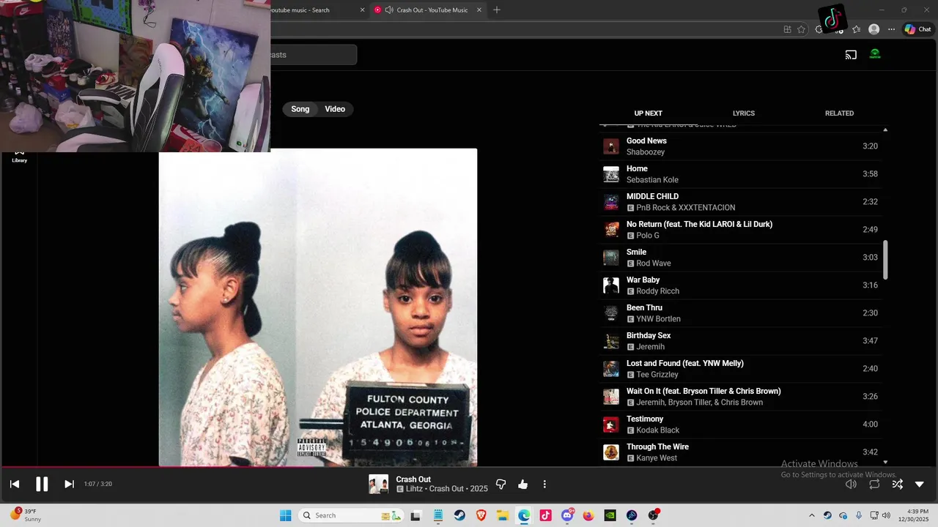Click the YouTube Music search box
This screenshot has width=938, height=527.
(314, 55)
